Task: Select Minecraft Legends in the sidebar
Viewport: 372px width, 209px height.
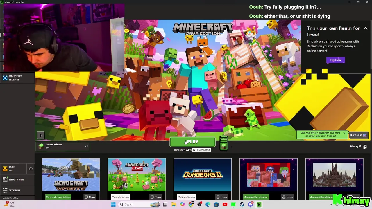Action: point(17,78)
